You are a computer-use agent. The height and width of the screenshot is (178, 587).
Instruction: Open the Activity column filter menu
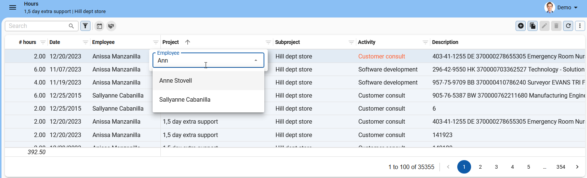(x=425, y=42)
